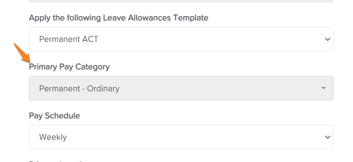
Task: Click the orange arrow annotation
Action: coord(22,53)
